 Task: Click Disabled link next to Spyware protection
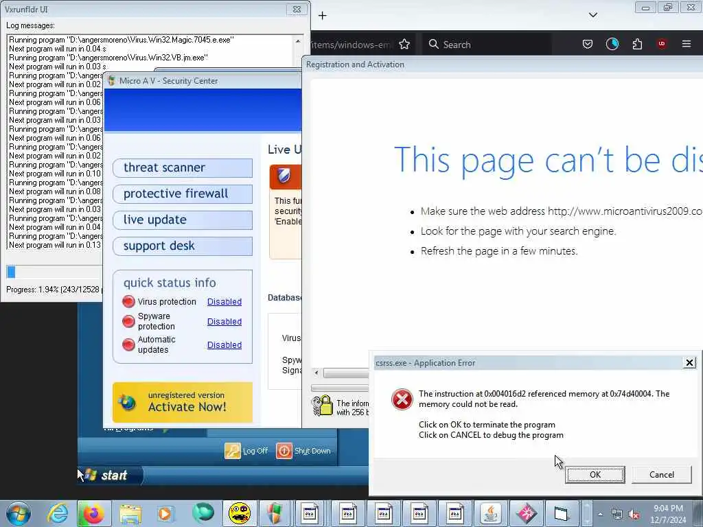point(224,321)
